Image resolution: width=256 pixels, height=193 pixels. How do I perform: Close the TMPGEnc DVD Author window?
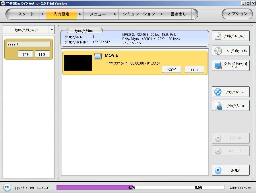coord(253,3)
